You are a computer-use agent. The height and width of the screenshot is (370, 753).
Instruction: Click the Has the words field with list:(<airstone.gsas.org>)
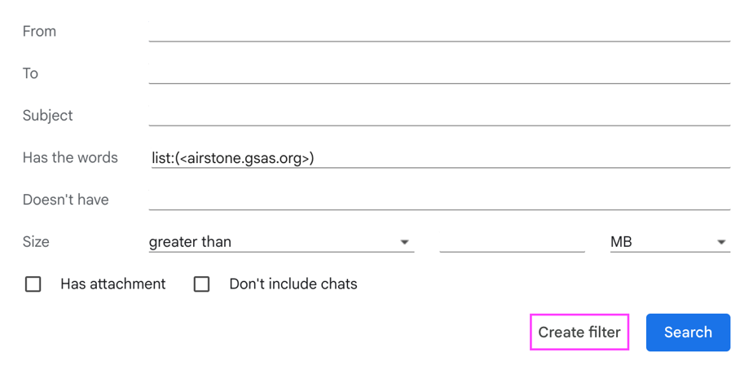click(438, 157)
